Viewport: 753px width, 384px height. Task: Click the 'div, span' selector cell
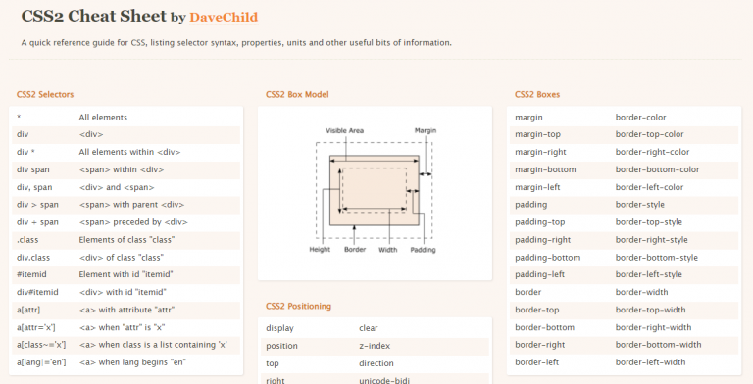(33, 187)
